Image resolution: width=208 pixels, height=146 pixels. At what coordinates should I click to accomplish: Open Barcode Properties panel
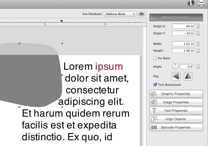click(x=176, y=127)
